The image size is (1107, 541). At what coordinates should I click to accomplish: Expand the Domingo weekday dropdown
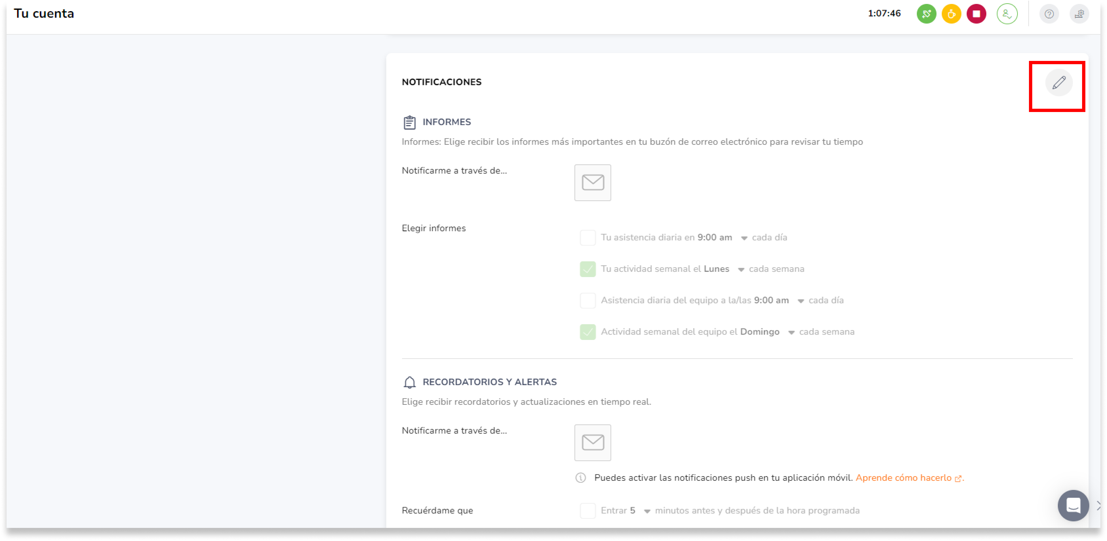click(x=791, y=332)
